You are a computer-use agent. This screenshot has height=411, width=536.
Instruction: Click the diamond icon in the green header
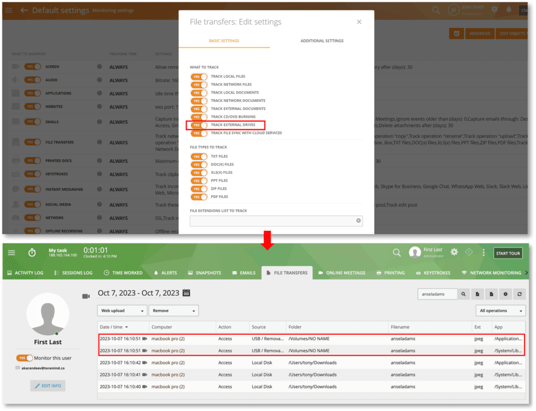coord(468,252)
